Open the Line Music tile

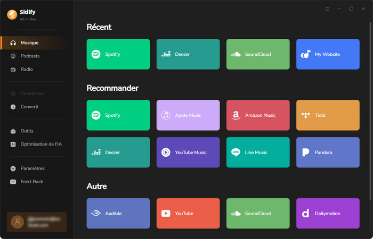(257, 152)
